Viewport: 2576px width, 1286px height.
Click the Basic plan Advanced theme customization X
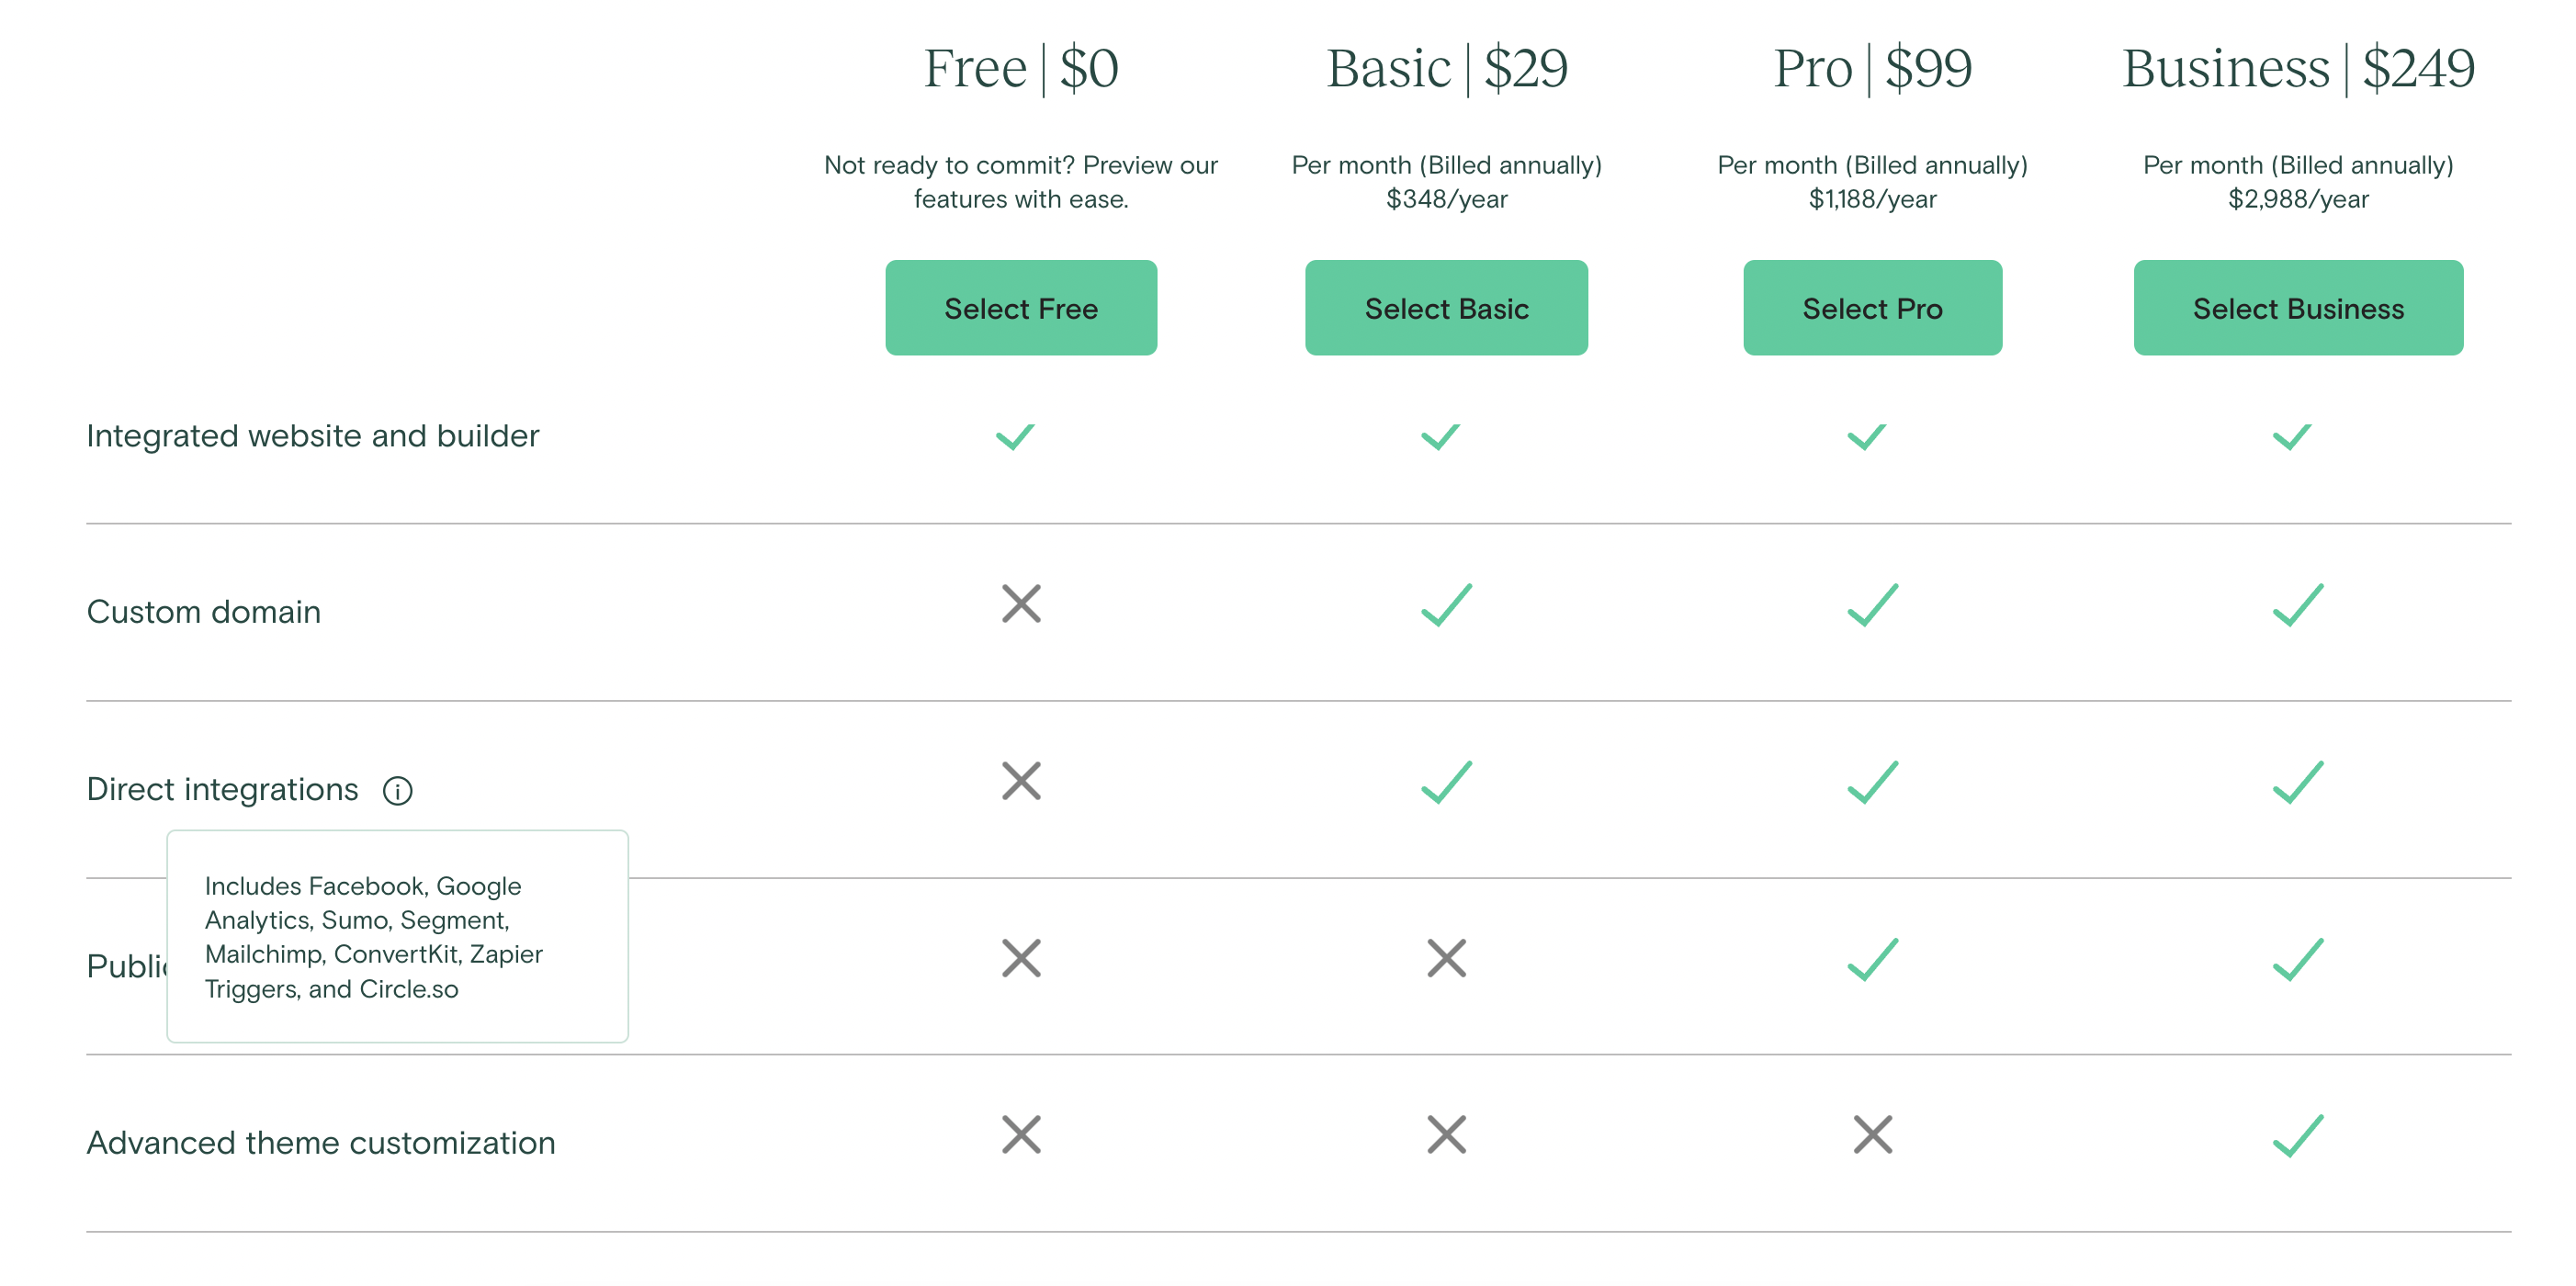click(1446, 1135)
